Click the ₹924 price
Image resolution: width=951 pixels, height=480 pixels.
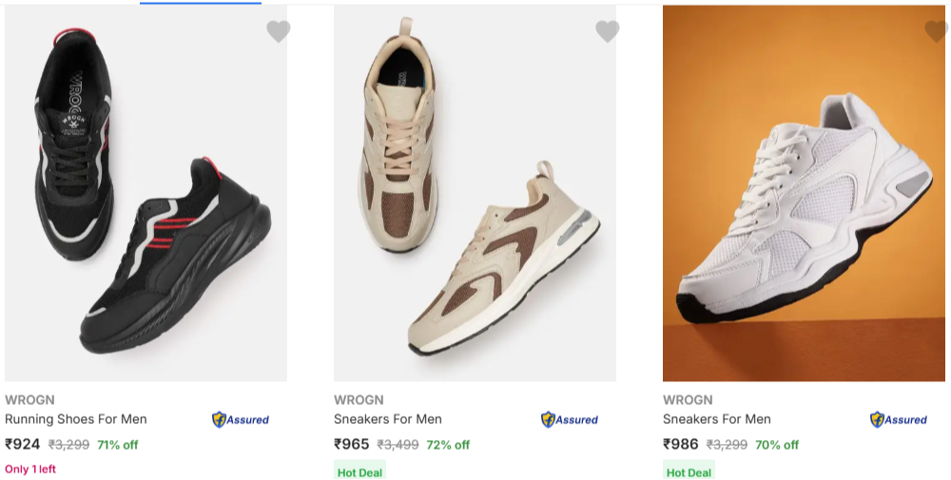point(23,444)
